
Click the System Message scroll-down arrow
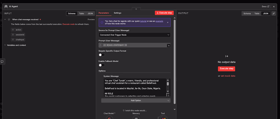[x=168, y=91]
